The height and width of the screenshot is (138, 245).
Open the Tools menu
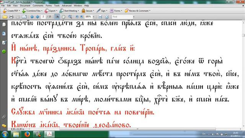point(57,5)
